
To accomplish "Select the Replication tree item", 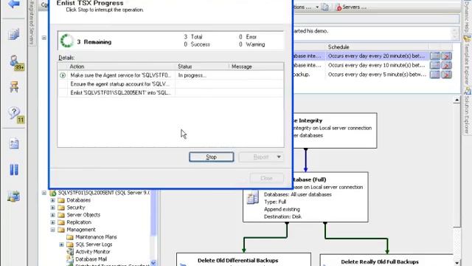I will tap(79, 222).
